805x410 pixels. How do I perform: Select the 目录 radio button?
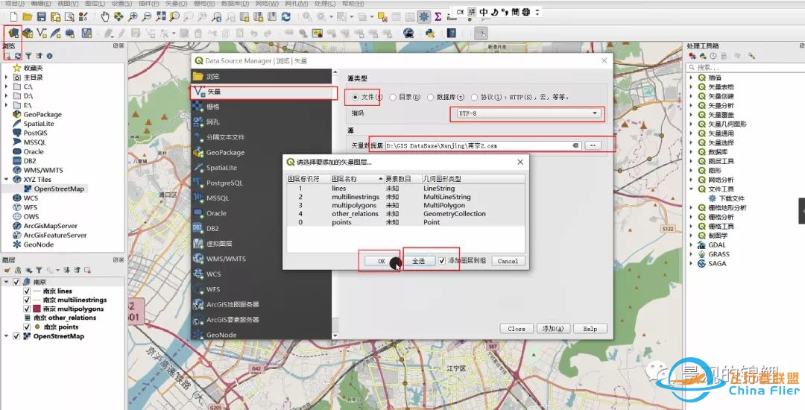point(393,96)
